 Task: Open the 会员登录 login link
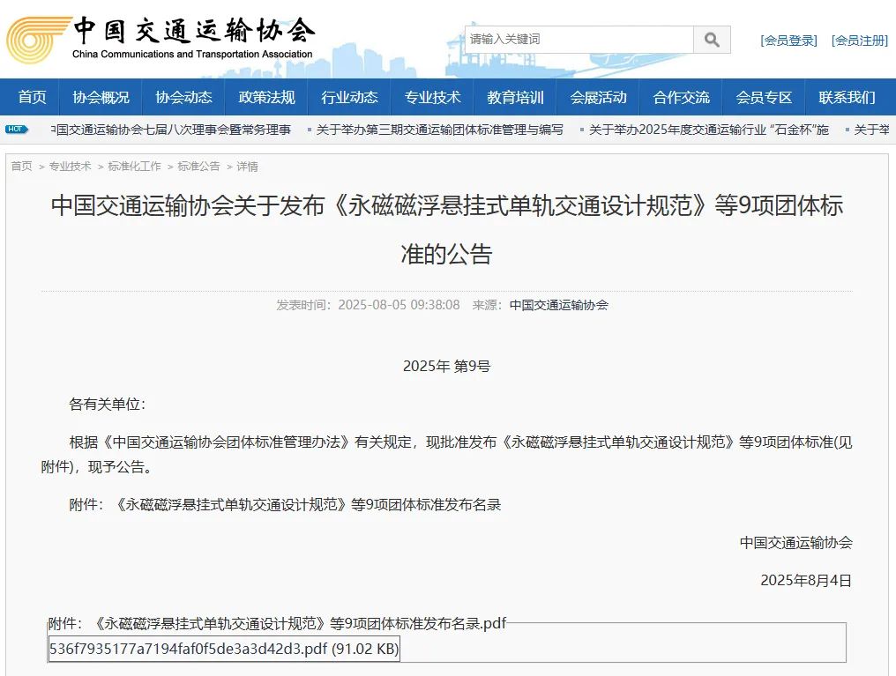788,41
